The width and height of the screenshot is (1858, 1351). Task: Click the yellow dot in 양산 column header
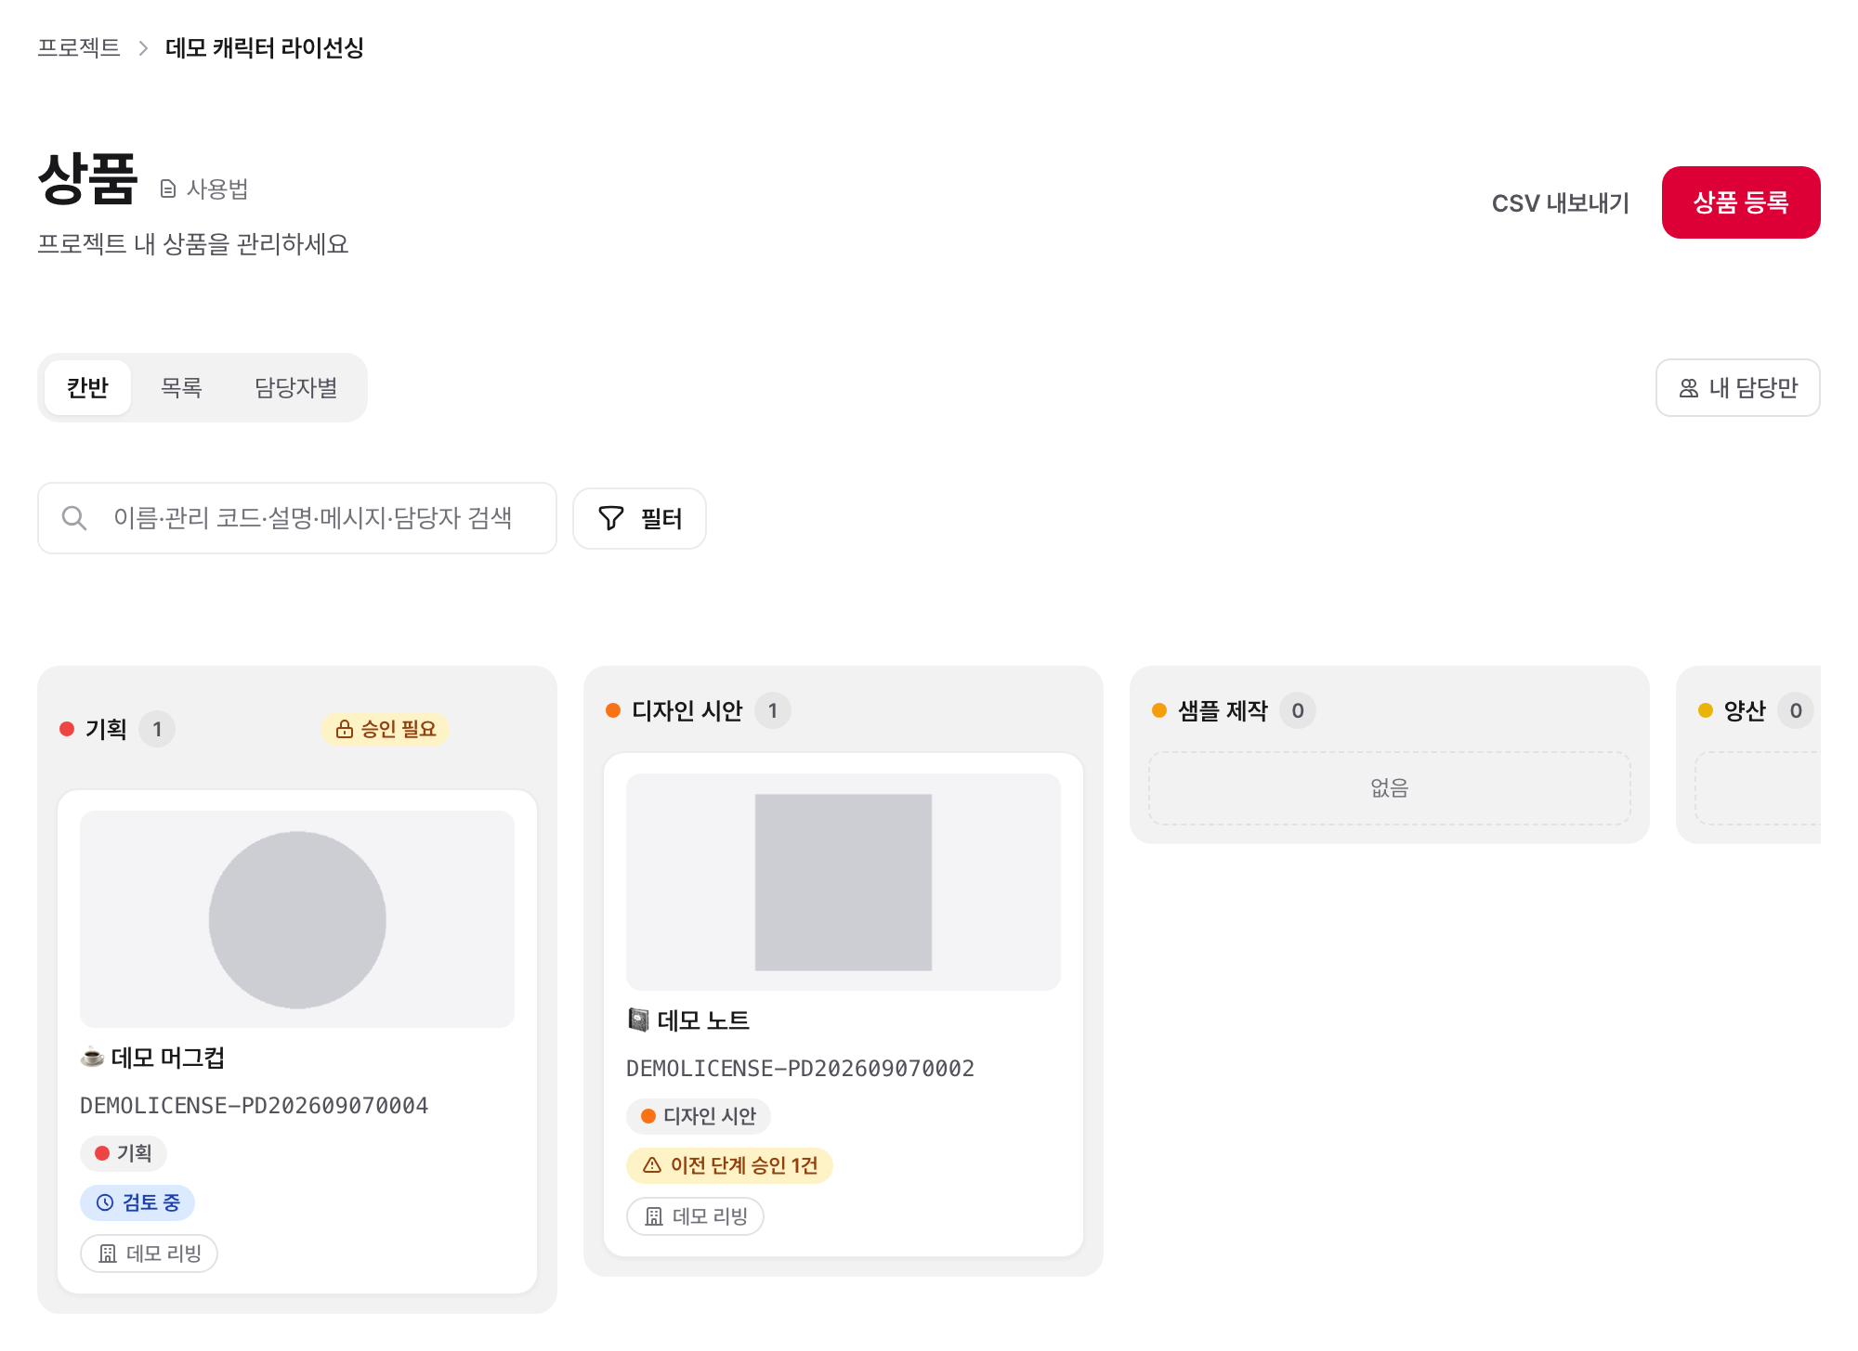pyautogui.click(x=1706, y=710)
